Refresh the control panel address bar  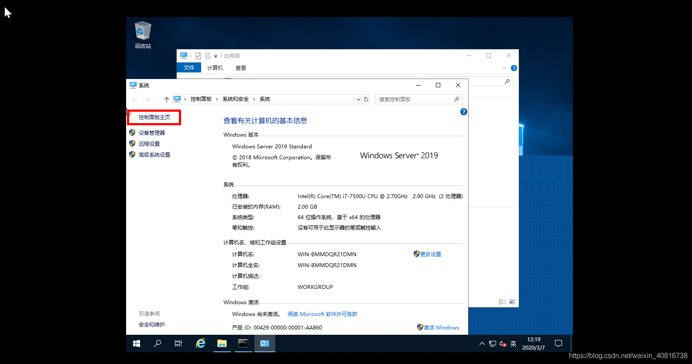pos(366,100)
